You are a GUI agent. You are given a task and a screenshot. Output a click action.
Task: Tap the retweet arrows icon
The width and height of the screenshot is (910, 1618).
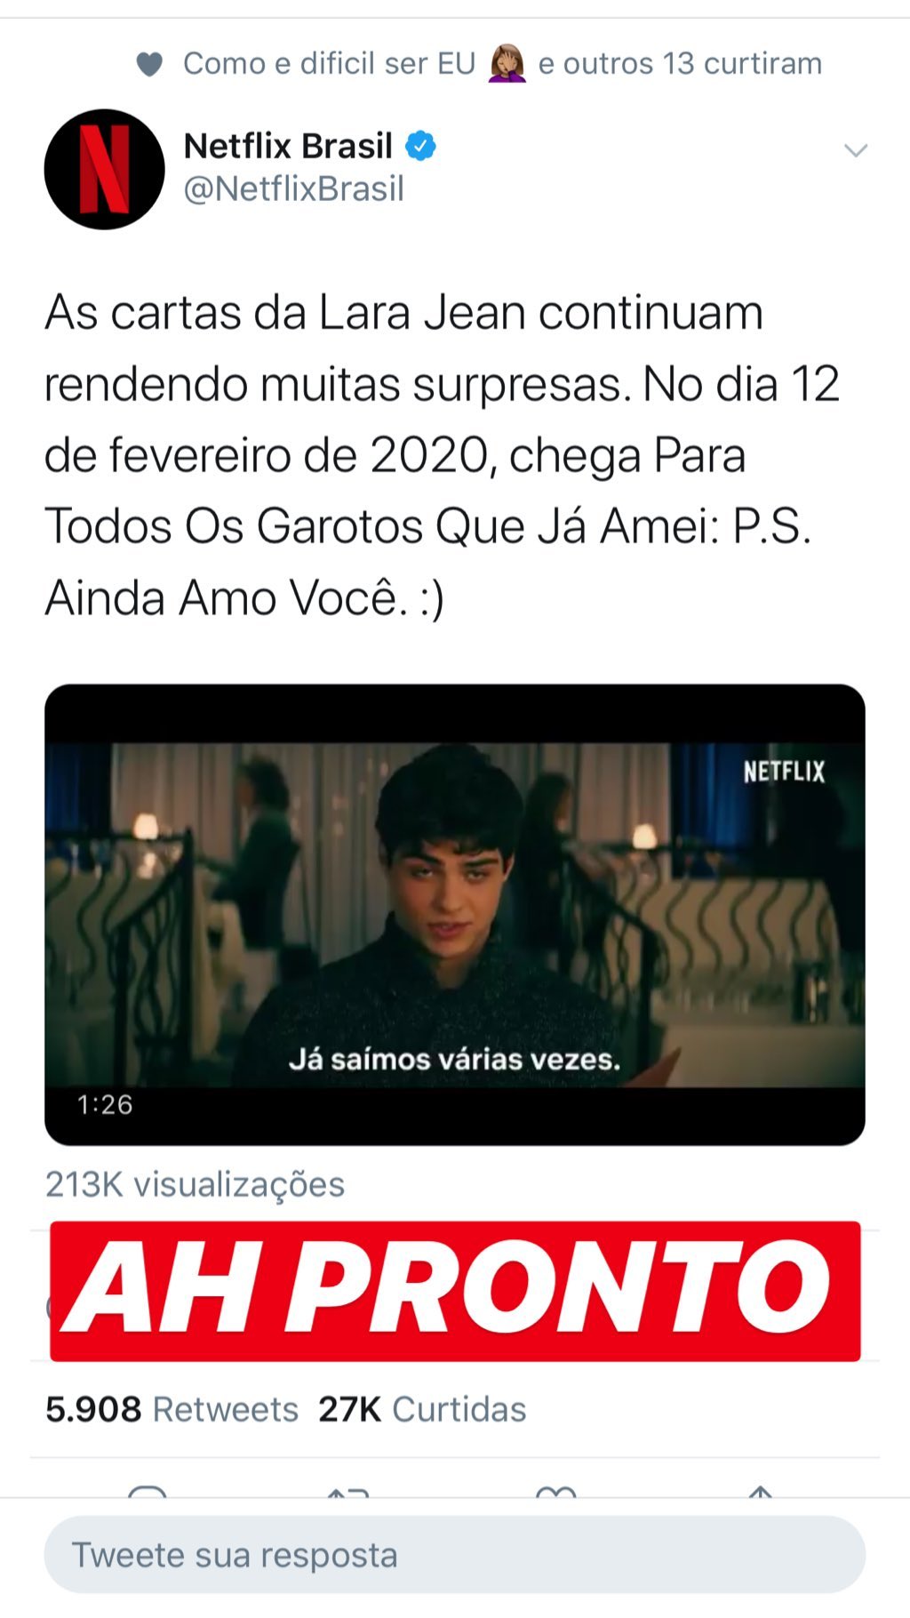click(x=349, y=1491)
